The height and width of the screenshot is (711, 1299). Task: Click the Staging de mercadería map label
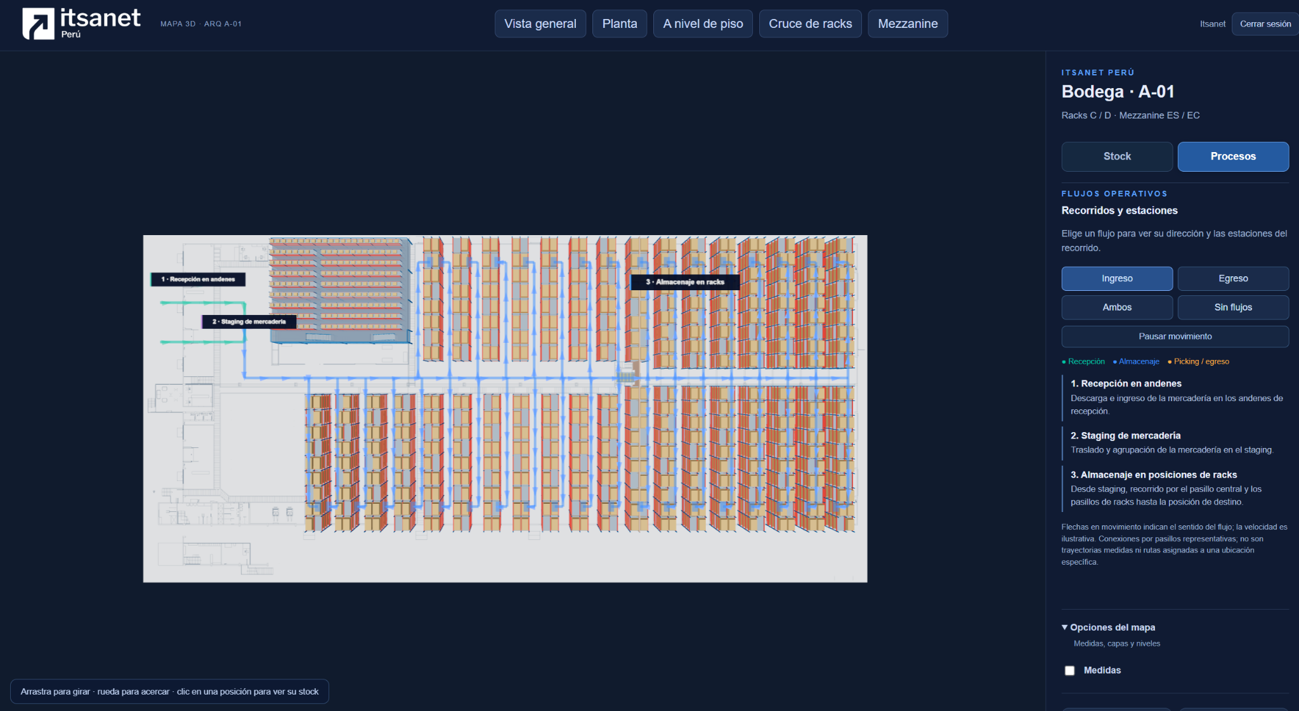(249, 322)
